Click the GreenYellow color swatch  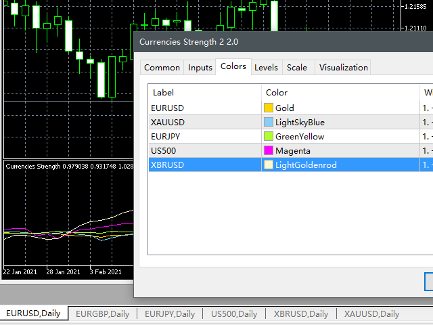269,136
